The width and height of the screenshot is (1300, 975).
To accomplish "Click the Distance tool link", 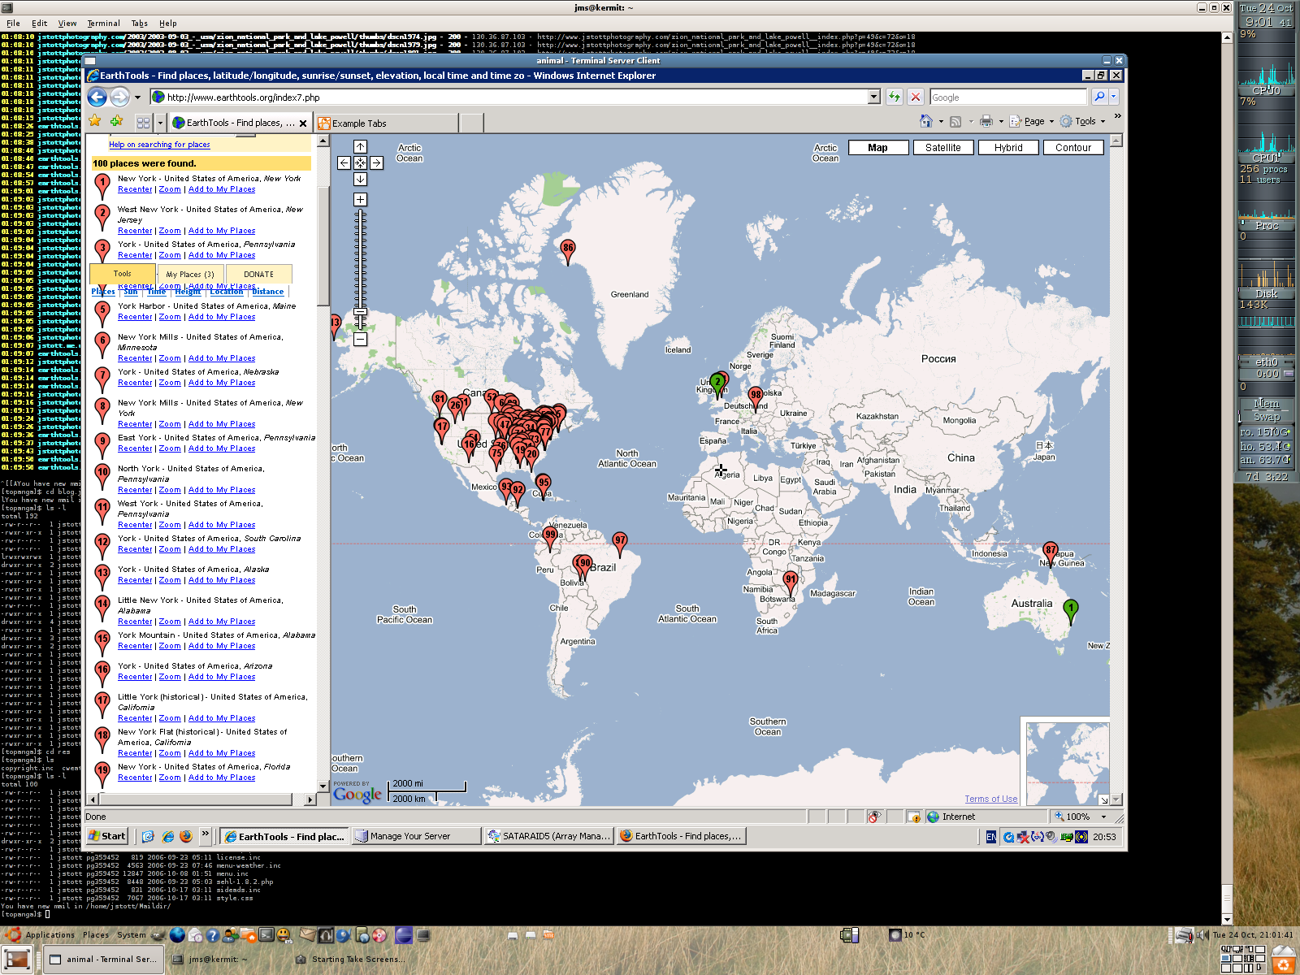I will tap(267, 292).
